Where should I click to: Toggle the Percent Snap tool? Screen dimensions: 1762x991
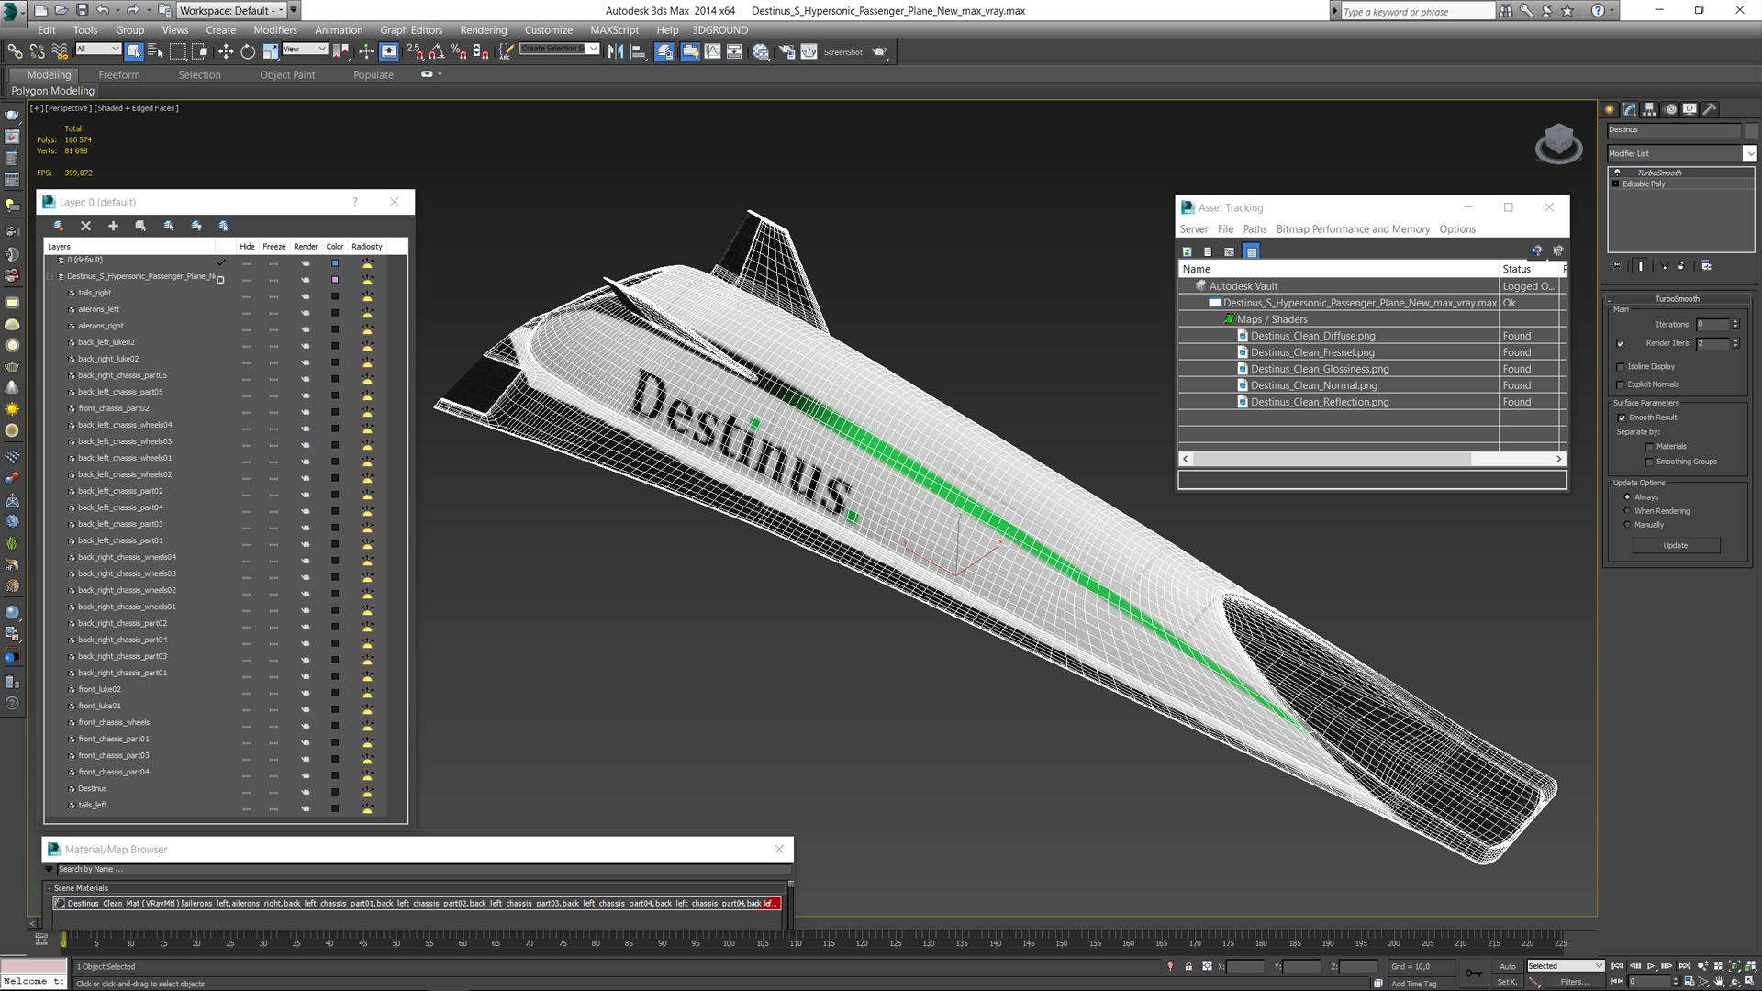pos(459,51)
